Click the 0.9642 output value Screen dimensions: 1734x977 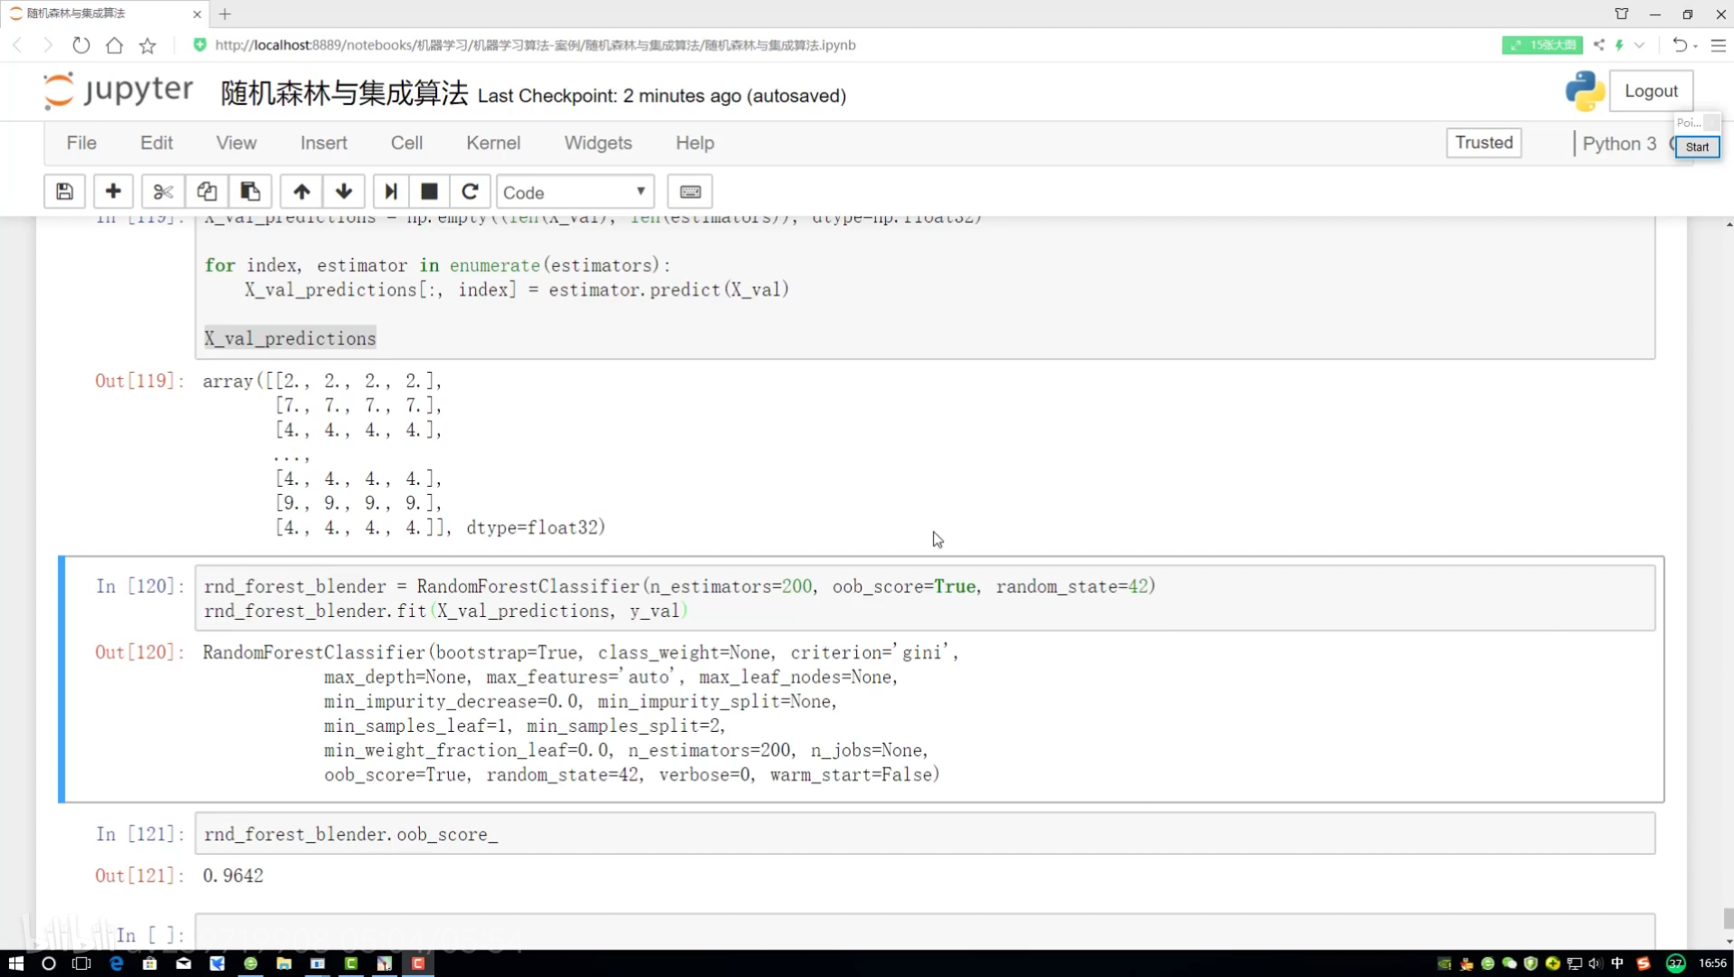click(233, 876)
